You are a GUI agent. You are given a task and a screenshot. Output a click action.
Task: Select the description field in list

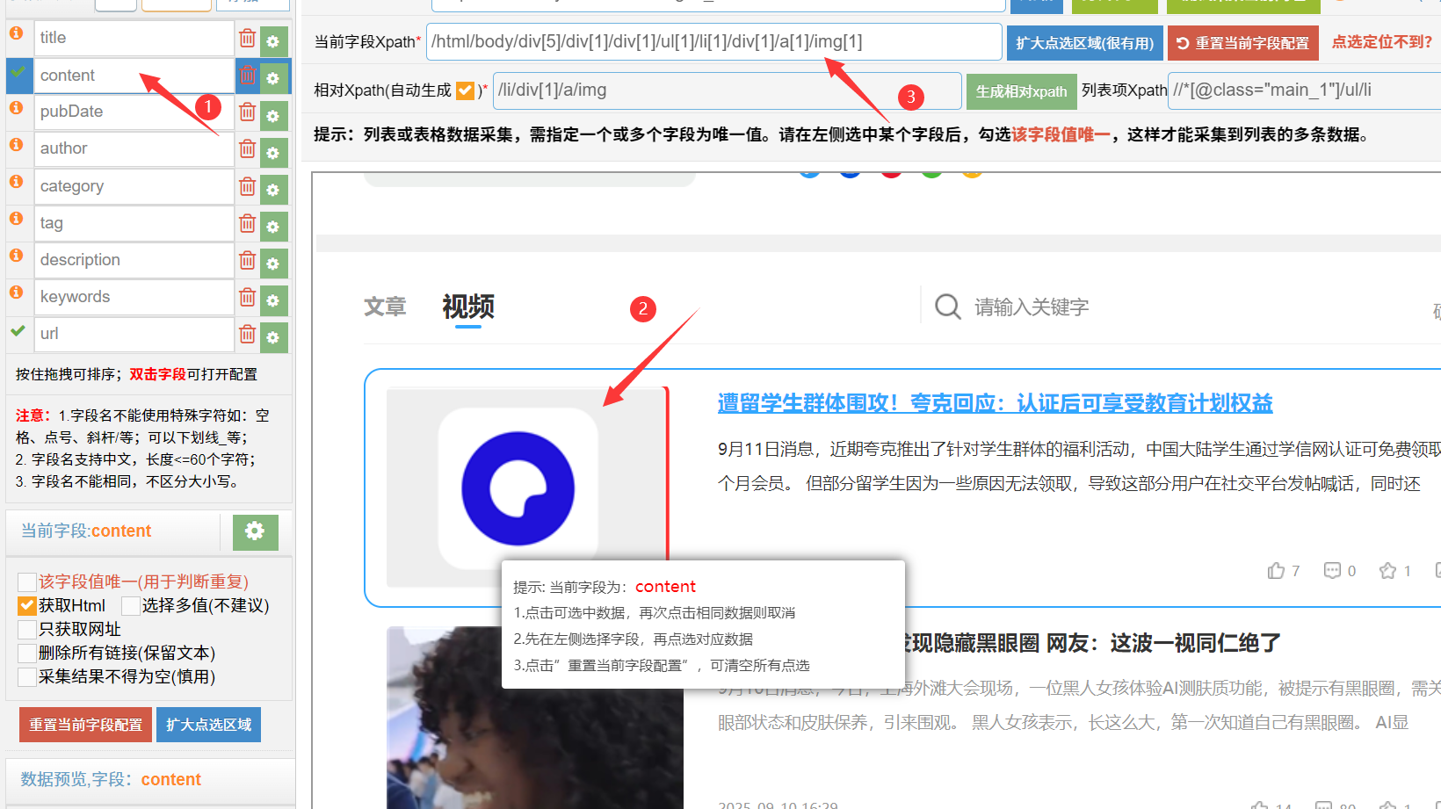pos(134,260)
